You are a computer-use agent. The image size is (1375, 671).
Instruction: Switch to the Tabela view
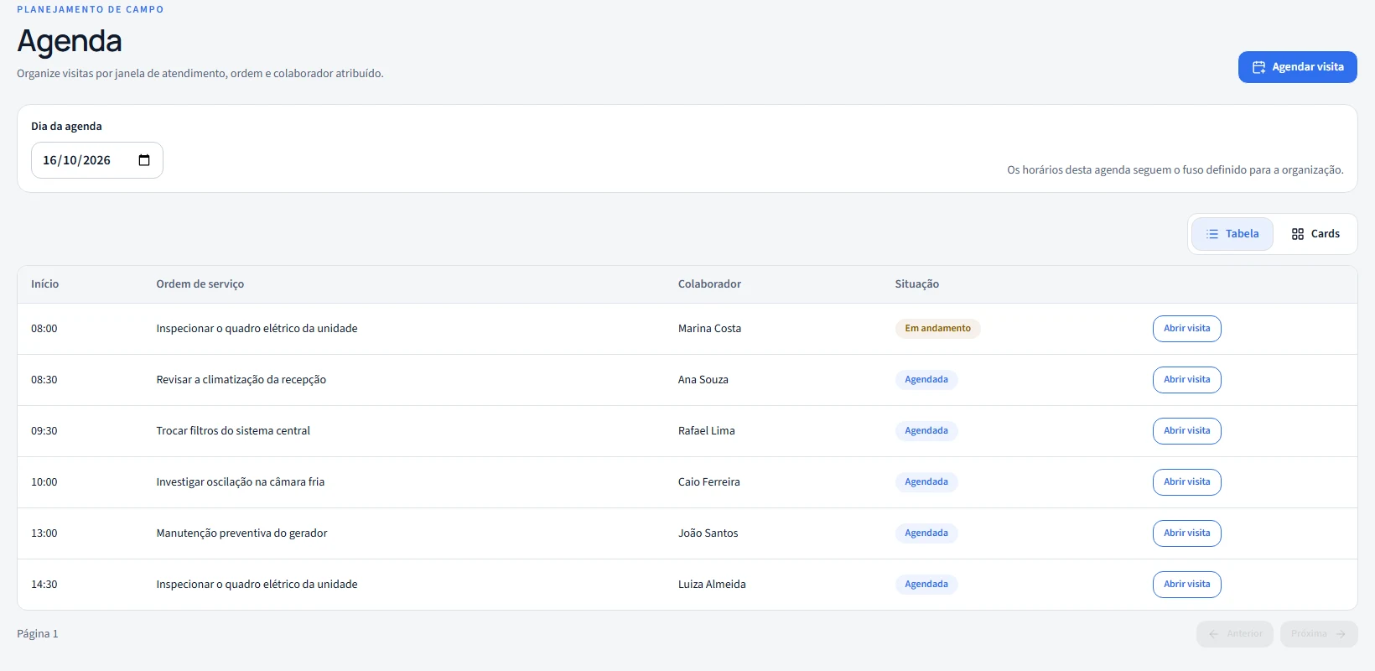(1232, 234)
